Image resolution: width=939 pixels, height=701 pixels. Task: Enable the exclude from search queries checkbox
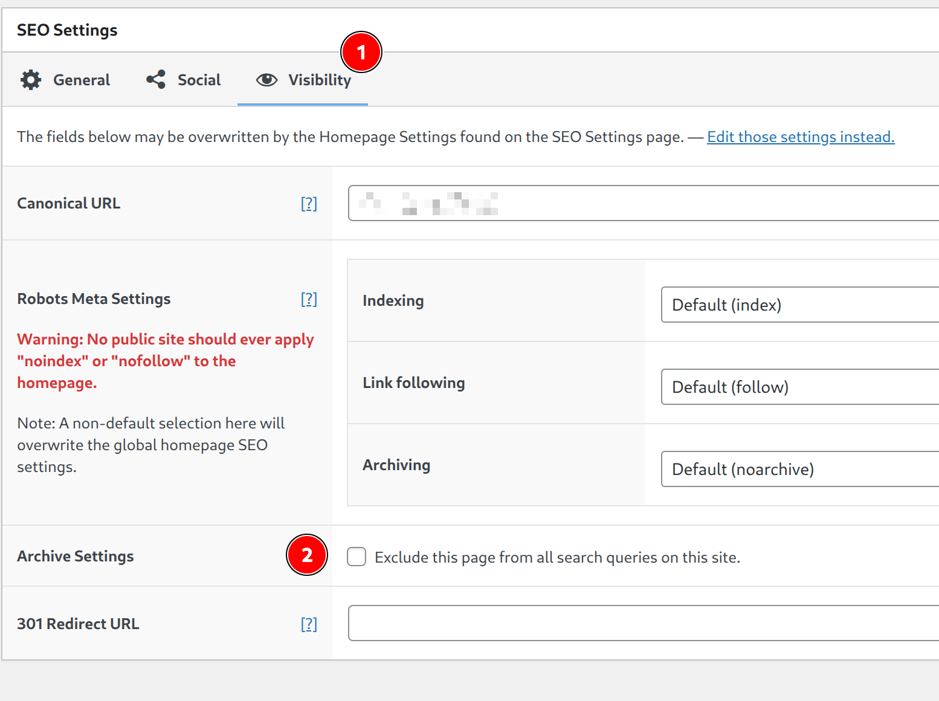click(357, 557)
